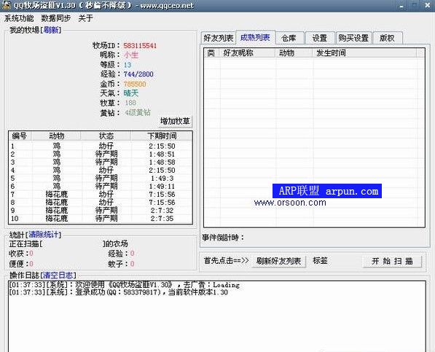Select animal row 2 with time 1:48:51
The height and width of the screenshot is (352, 435).
click(101, 154)
